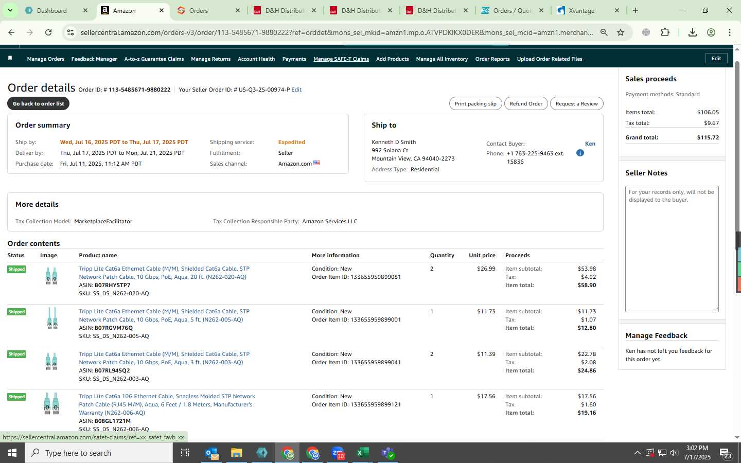Screen dimensions: 741x463
Task: Open Feedback Manager
Action: point(94,59)
